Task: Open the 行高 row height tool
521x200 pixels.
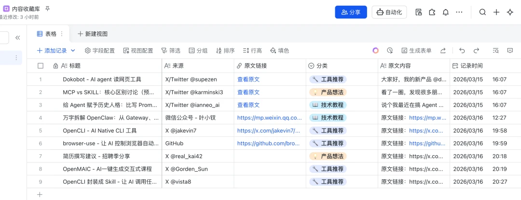Action: 252,51
